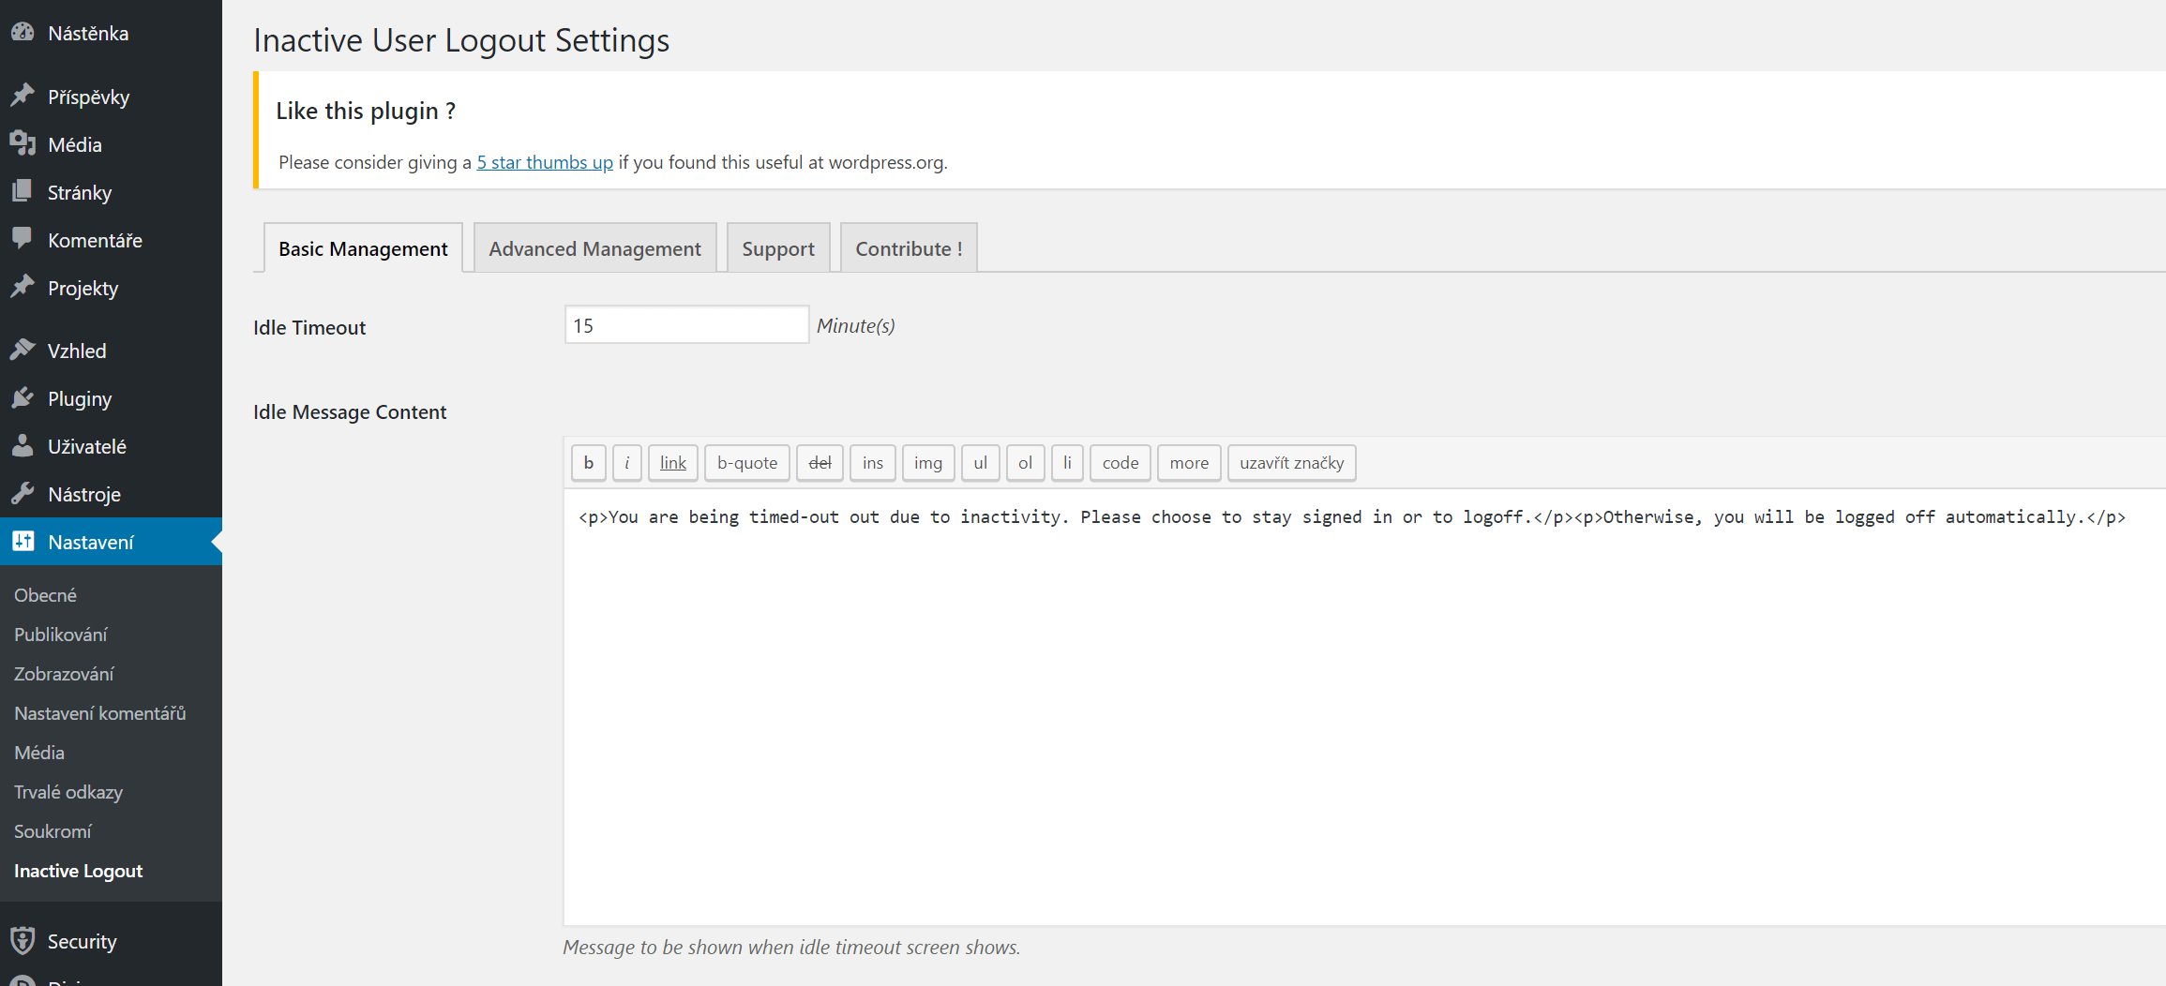Switch to Advanced Management tab

[x=594, y=248]
